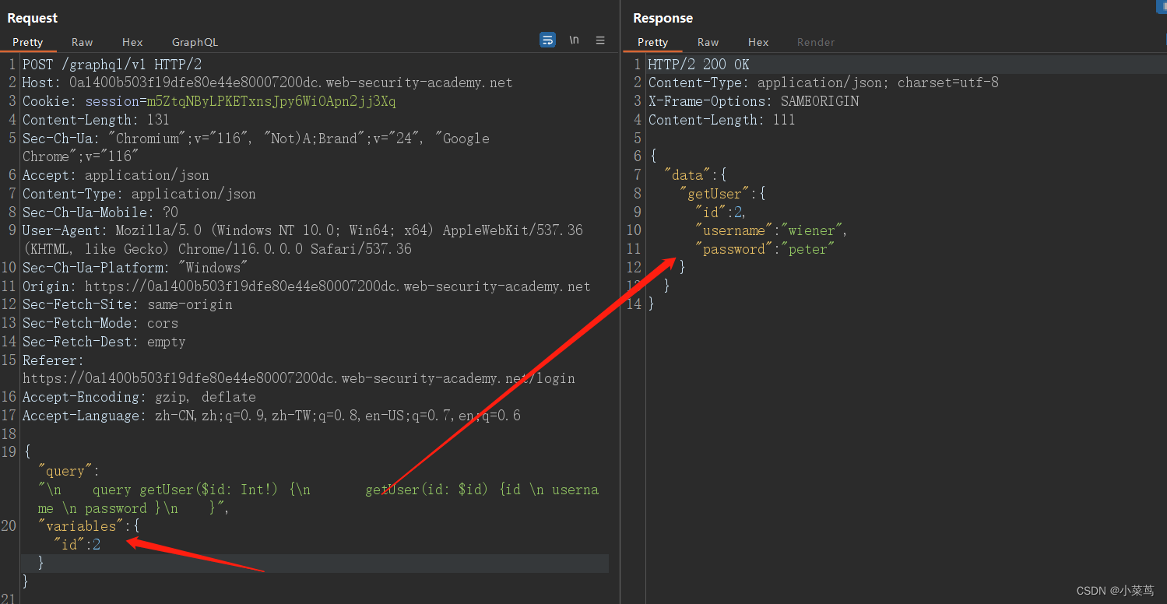
Task: Switch to the Request Raw tab
Action: pos(82,42)
